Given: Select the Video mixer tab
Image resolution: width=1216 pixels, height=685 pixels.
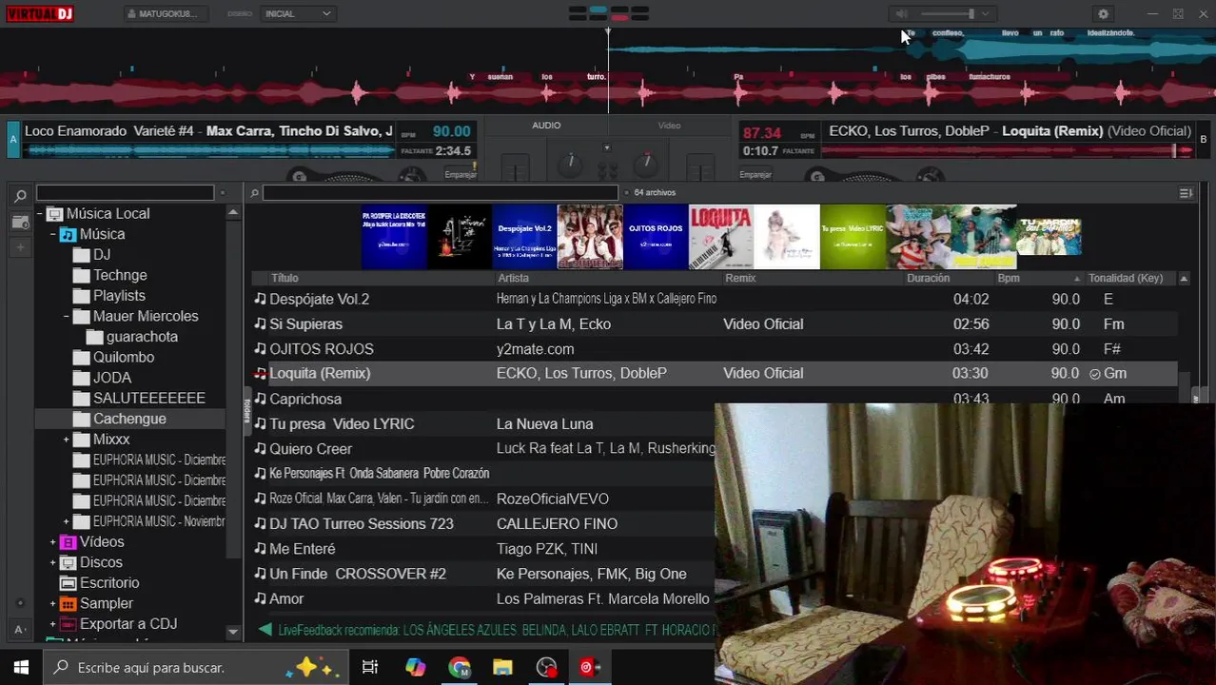Looking at the screenshot, I should [x=669, y=126].
